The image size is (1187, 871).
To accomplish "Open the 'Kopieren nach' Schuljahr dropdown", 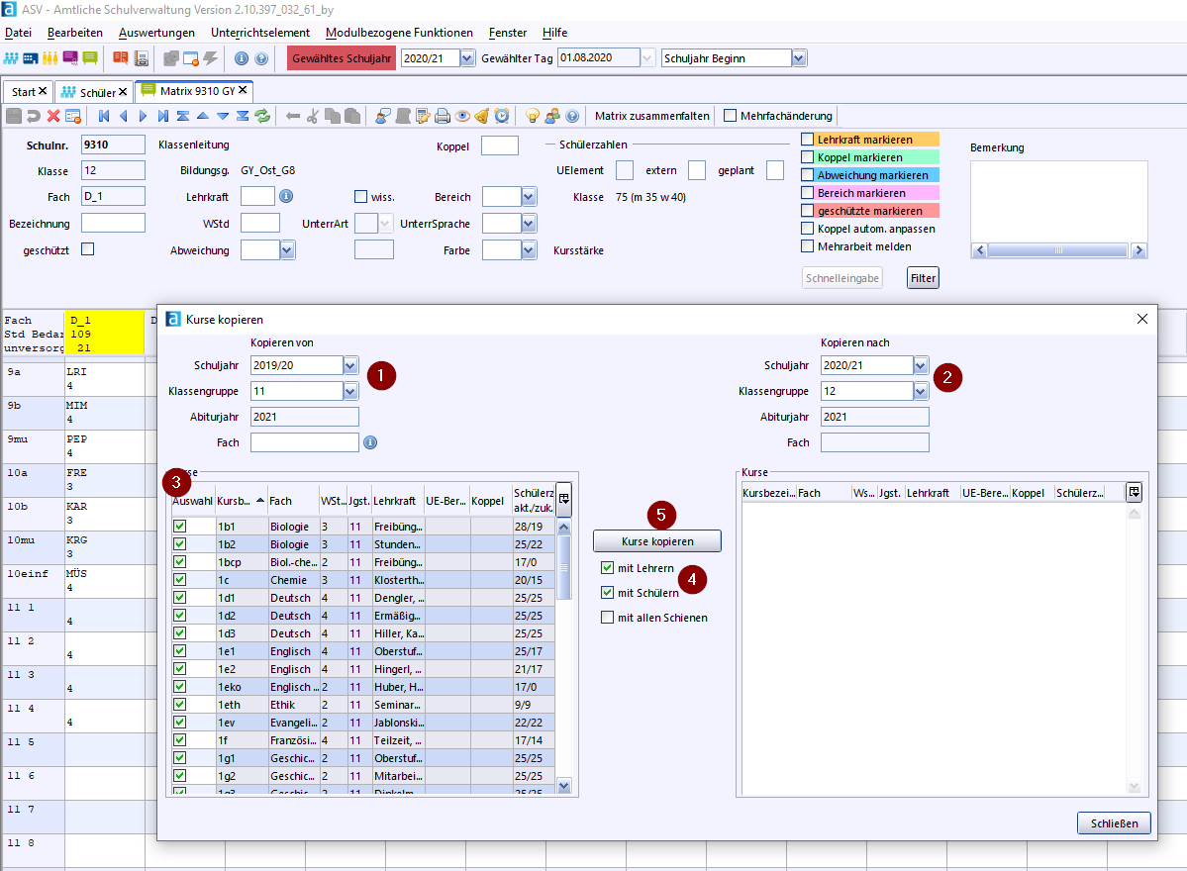I will (x=920, y=365).
